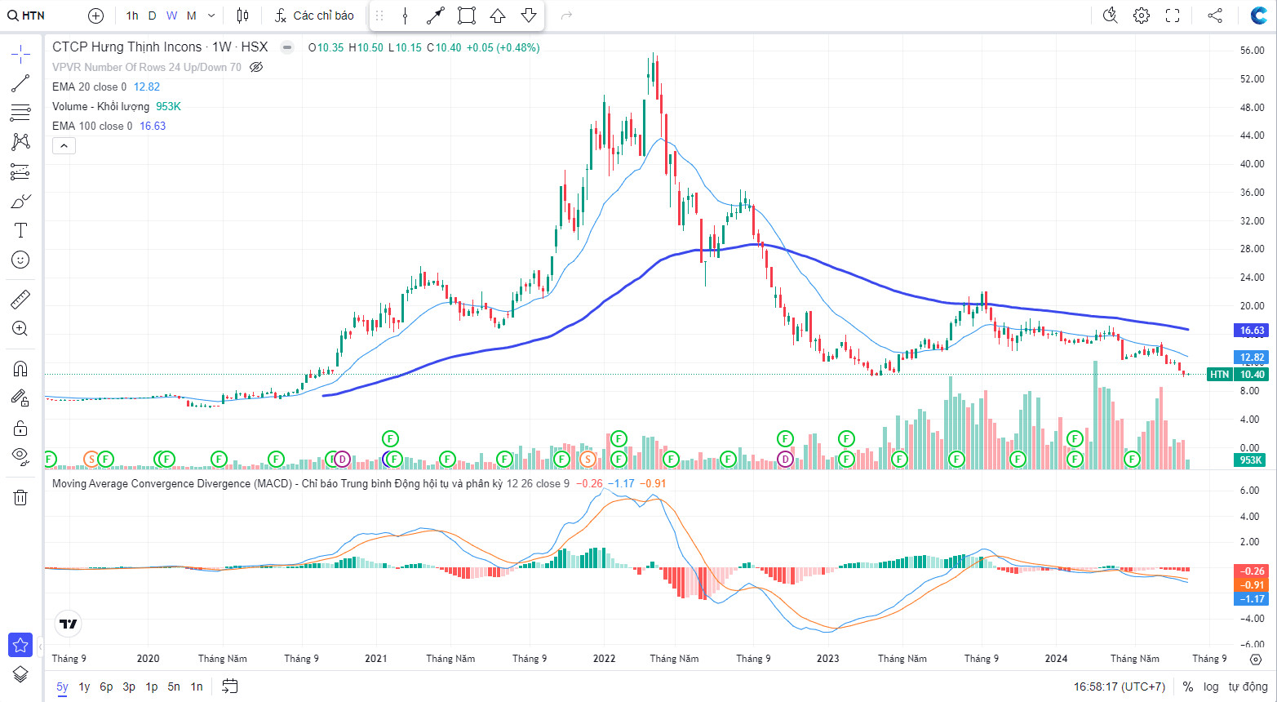Share the chart via share icon
Image resolution: width=1277 pixels, height=702 pixels.
click(1215, 16)
